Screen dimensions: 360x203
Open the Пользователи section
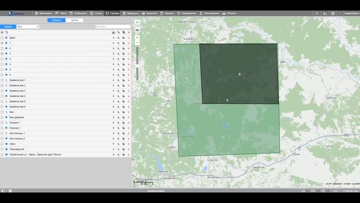click(x=209, y=14)
